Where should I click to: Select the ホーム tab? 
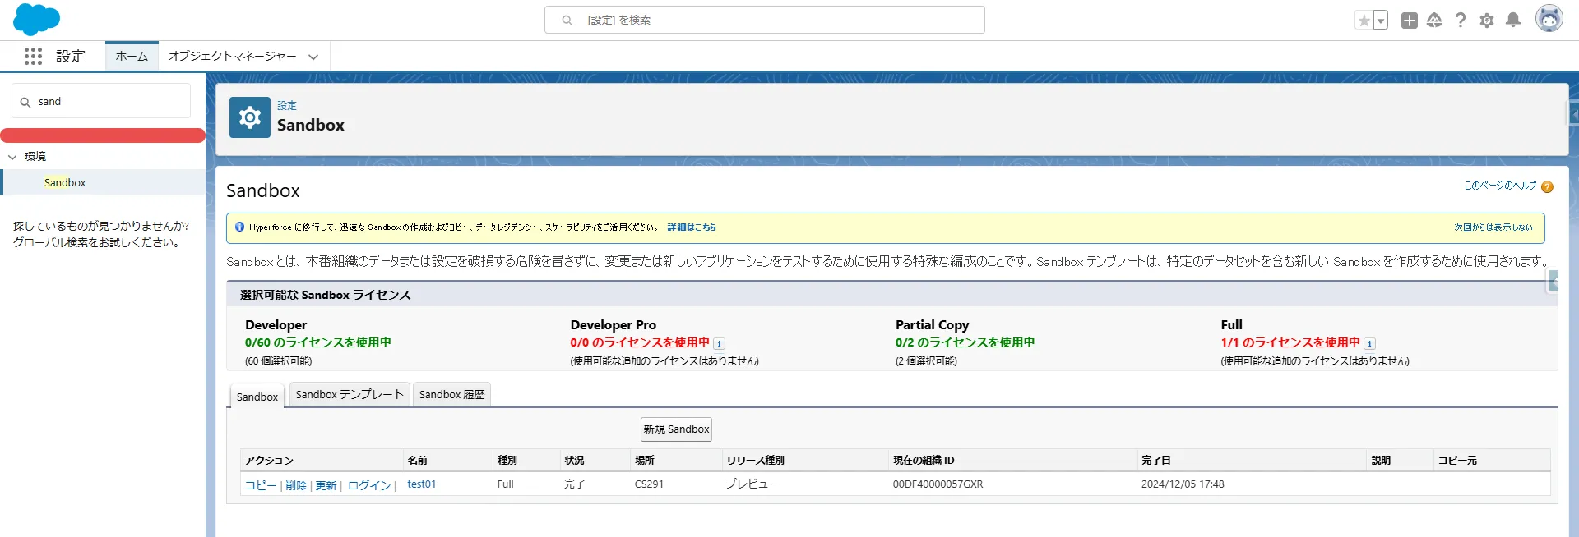pyautogui.click(x=132, y=56)
